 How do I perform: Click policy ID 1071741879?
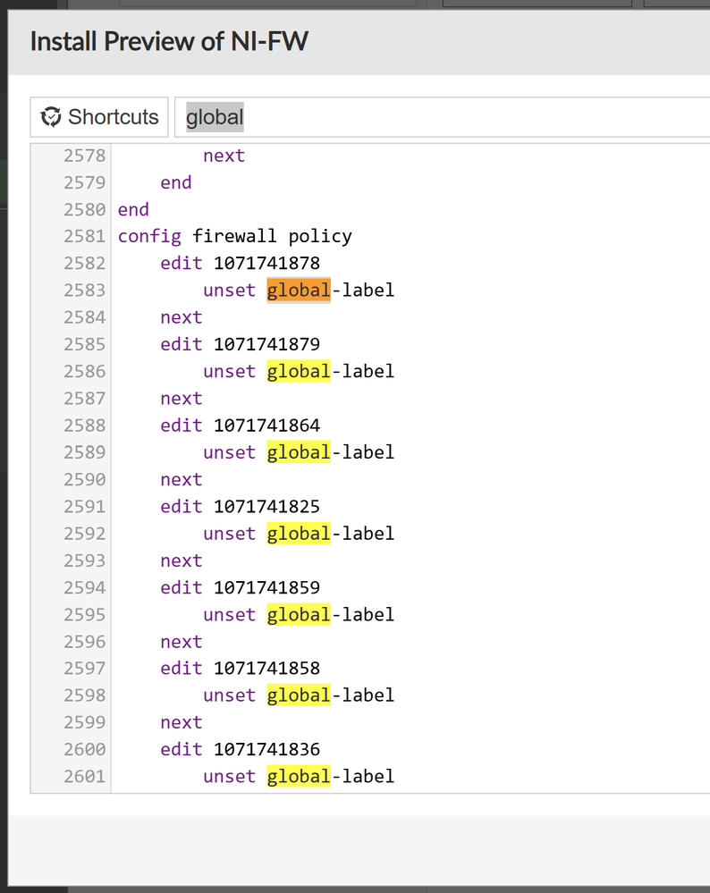[266, 344]
